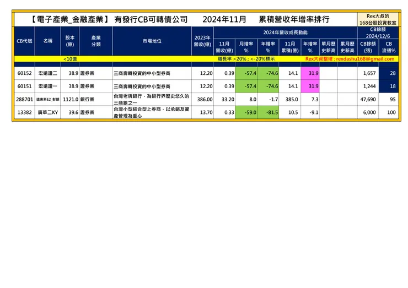Screen dimensions: 408x288
Task: Click the 11月累積(億) header
Action: click(x=290, y=47)
